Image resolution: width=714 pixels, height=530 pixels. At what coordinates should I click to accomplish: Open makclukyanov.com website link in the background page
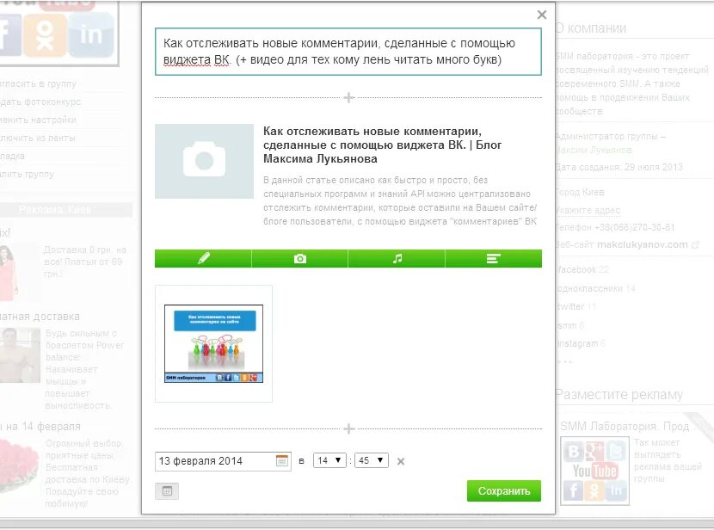pyautogui.click(x=643, y=244)
